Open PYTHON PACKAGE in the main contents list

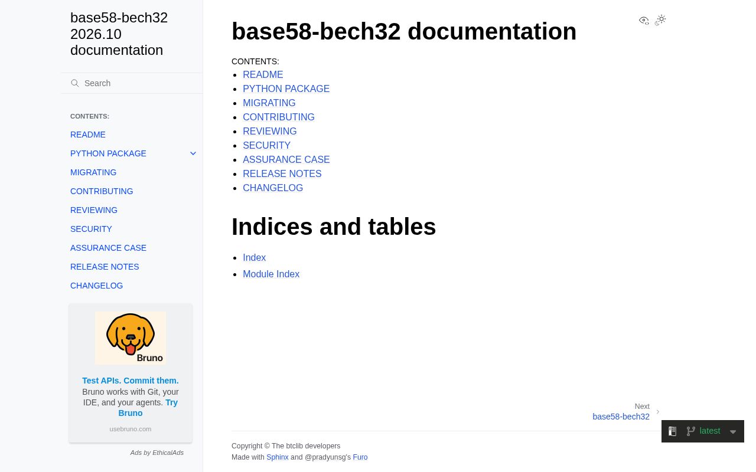click(286, 89)
